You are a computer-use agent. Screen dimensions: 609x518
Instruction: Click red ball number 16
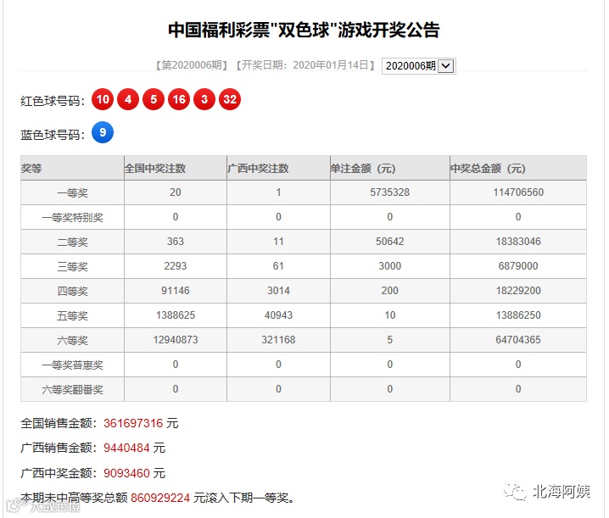[x=179, y=99]
